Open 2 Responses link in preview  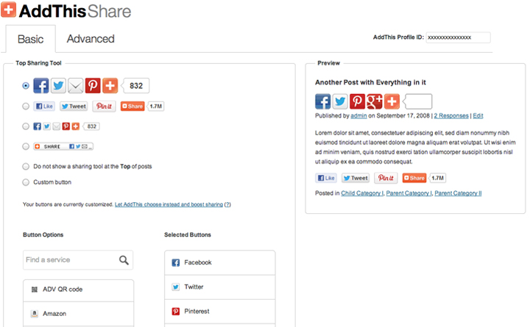[x=451, y=116]
